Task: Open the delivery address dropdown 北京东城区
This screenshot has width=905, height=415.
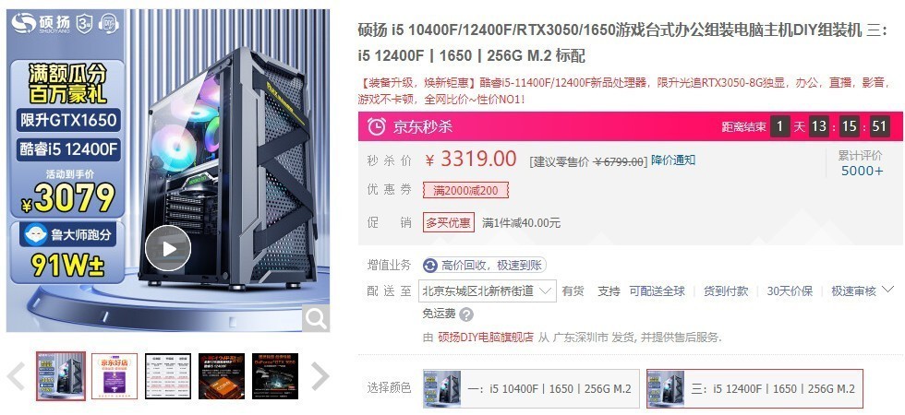Action: tap(488, 291)
